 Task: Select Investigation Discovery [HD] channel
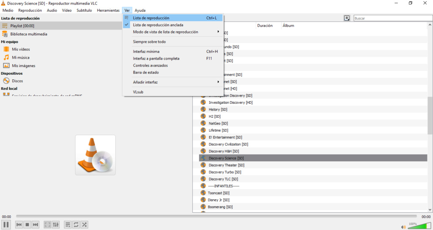coord(230,103)
